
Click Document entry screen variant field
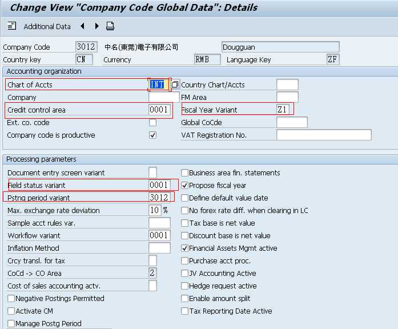coord(153,172)
